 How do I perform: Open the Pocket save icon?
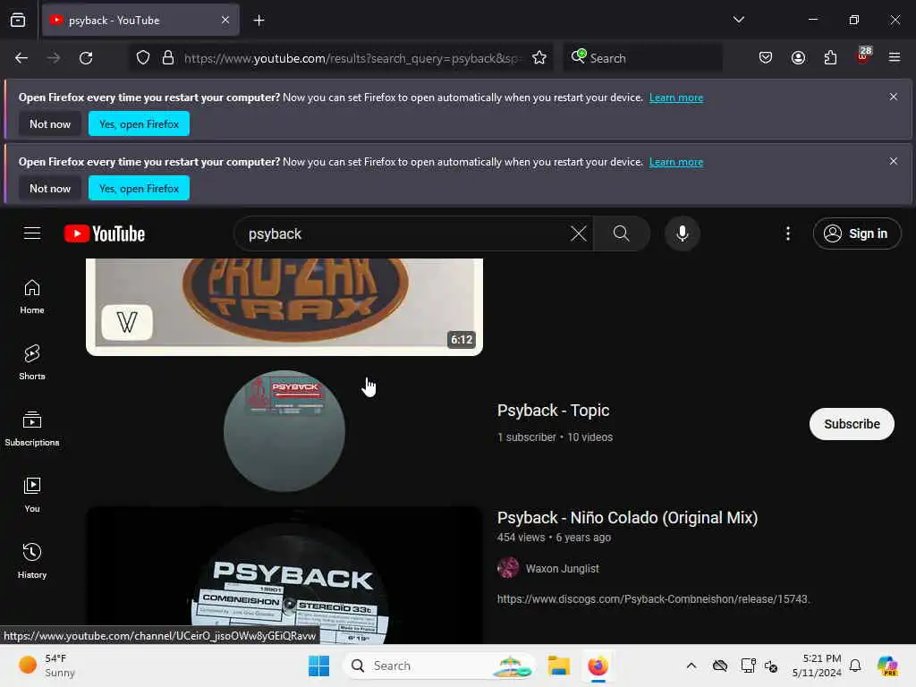click(766, 58)
